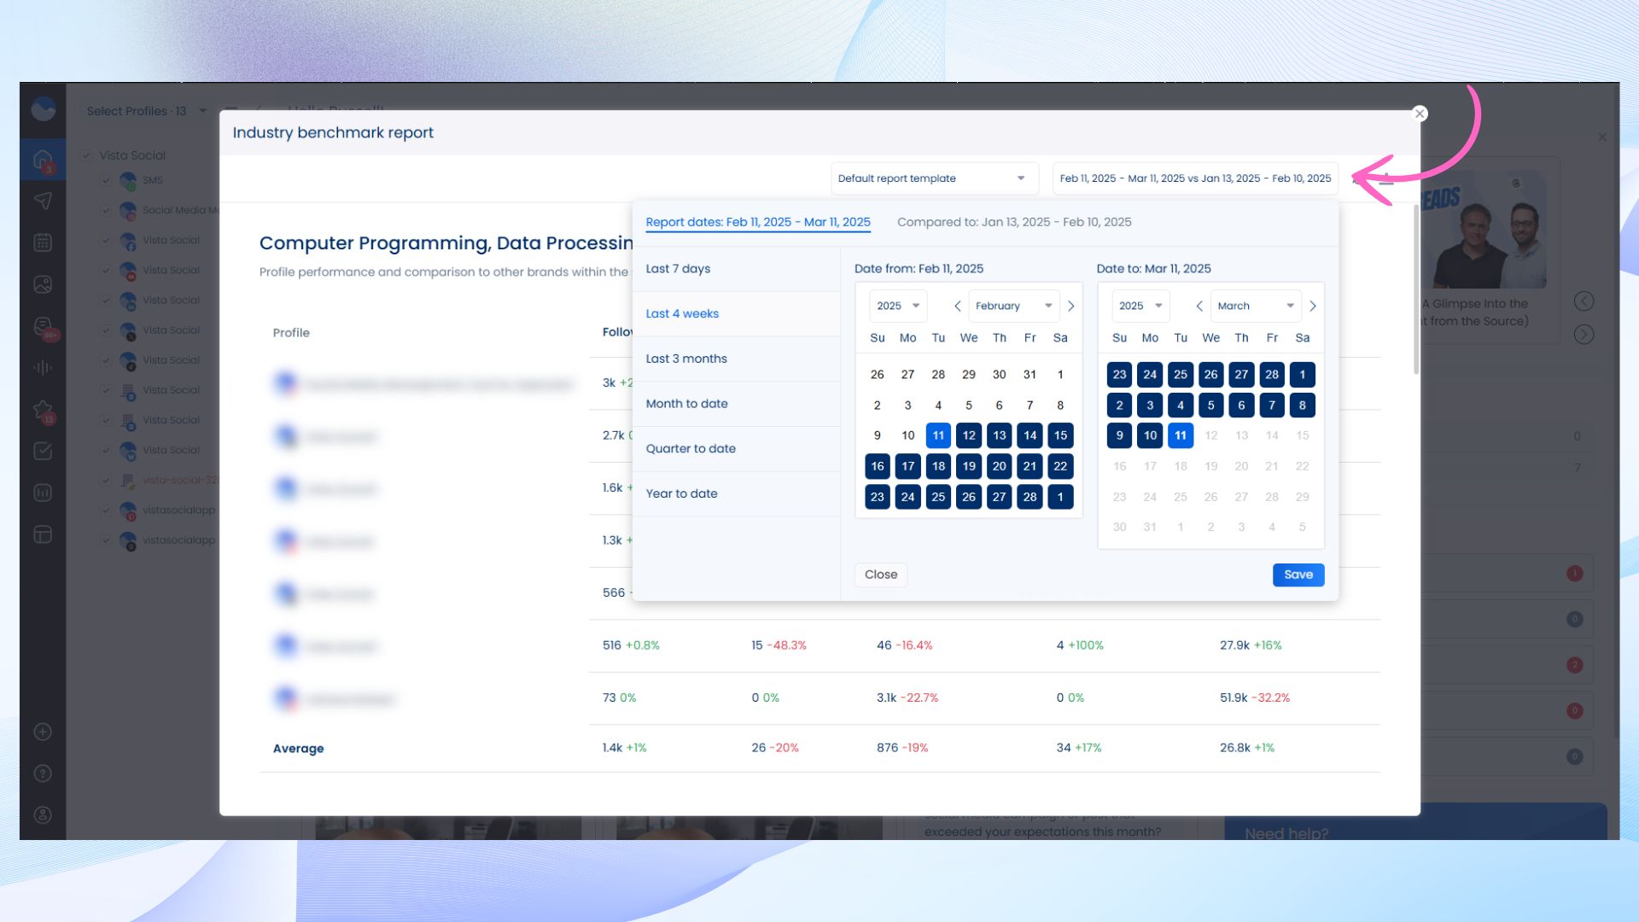
Task: Click the reports bar-chart icon
Action: pos(43,492)
